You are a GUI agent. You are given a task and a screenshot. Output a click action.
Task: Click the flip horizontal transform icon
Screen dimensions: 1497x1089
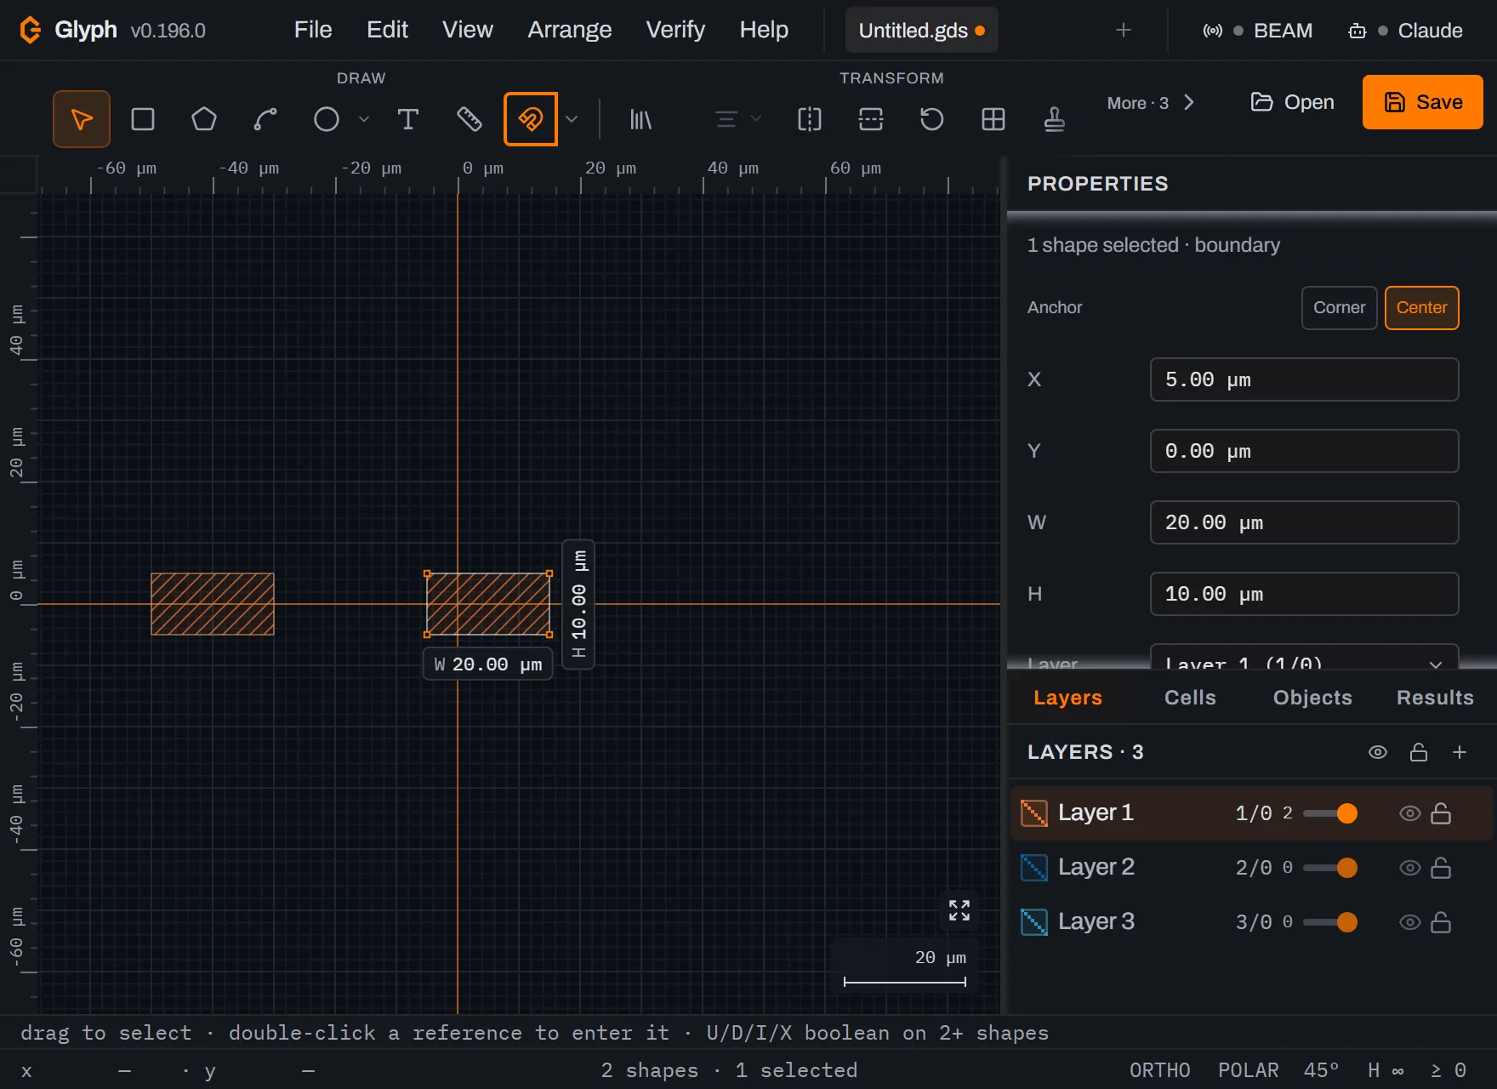point(810,119)
